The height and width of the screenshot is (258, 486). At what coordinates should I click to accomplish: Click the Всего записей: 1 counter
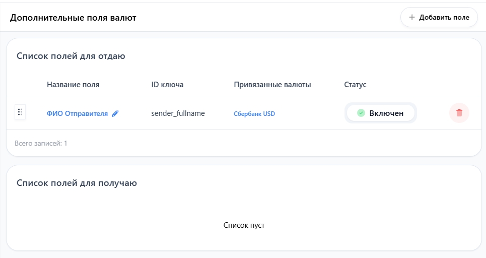click(x=41, y=143)
